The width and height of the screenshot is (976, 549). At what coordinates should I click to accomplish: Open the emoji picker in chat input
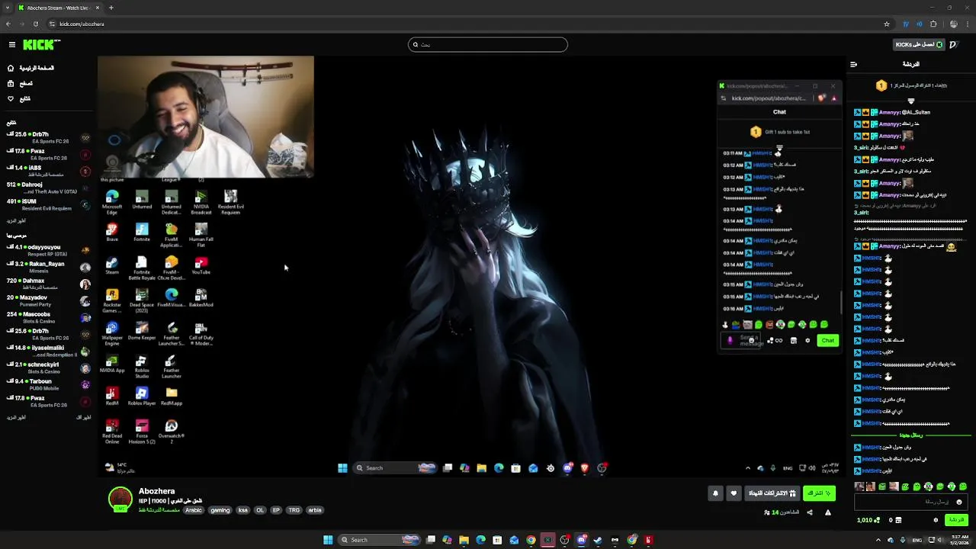(x=959, y=502)
